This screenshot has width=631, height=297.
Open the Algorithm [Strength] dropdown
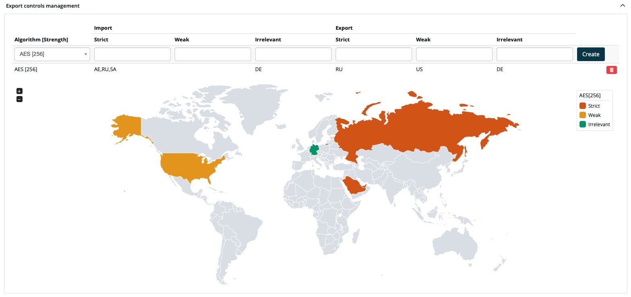52,54
